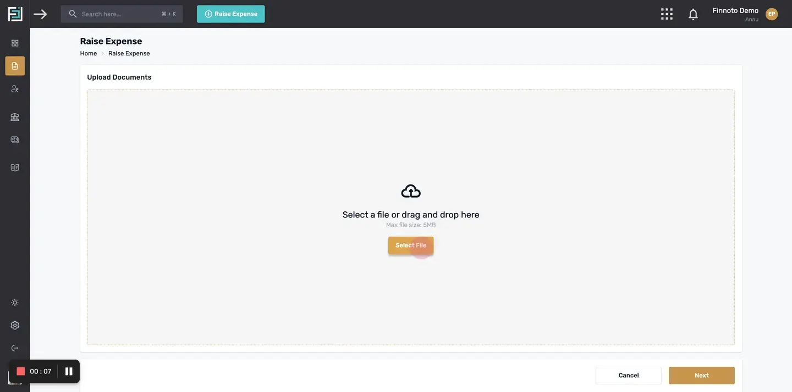792x392 pixels.
Task: Open settings via the gear icon
Action: 15,326
